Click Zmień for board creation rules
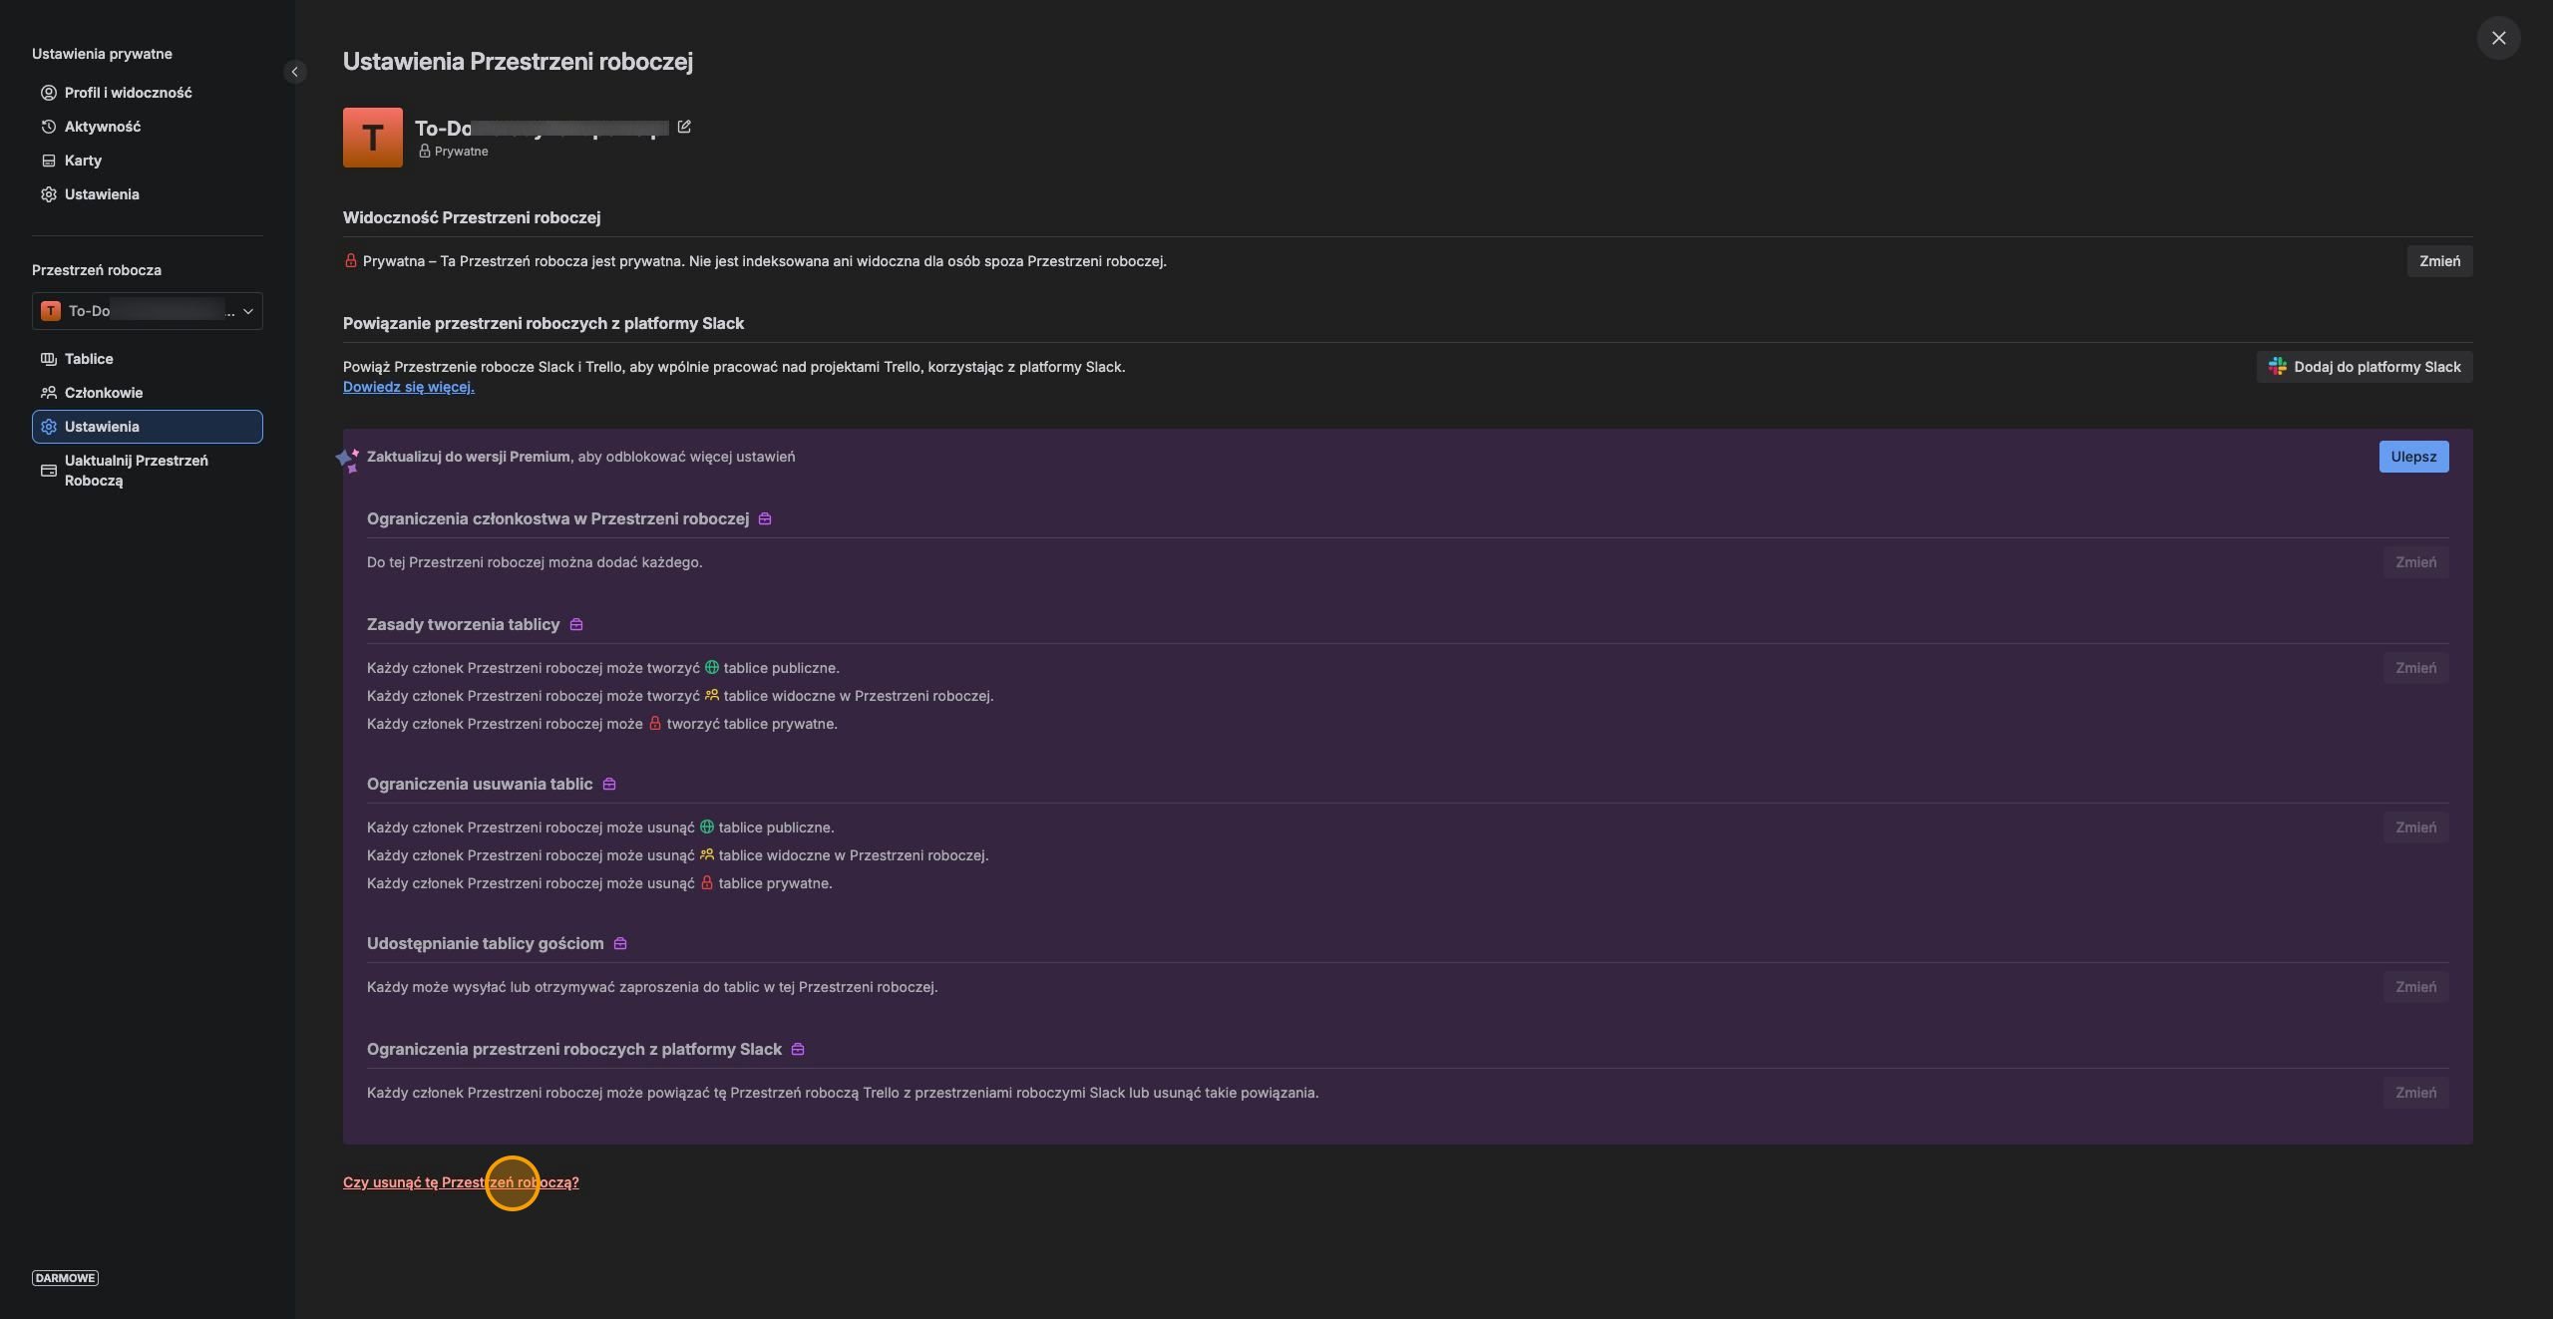 (2415, 668)
